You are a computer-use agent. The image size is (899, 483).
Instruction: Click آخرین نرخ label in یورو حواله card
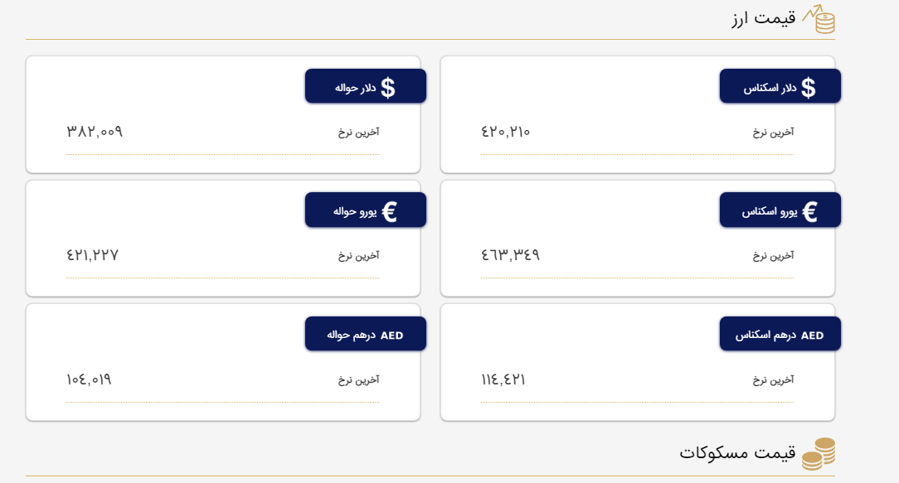[x=358, y=255]
